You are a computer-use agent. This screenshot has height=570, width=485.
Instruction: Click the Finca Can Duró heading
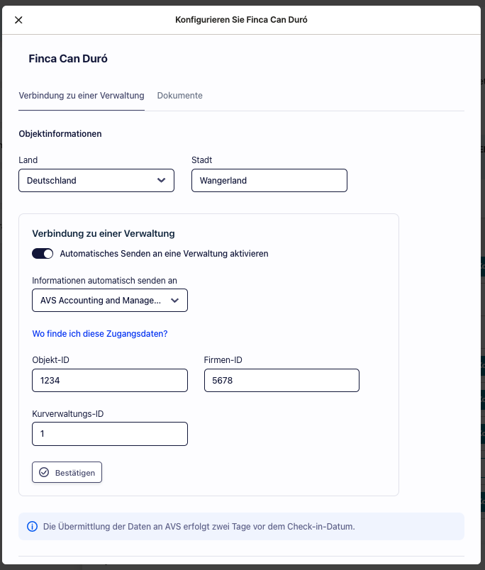tap(68, 59)
